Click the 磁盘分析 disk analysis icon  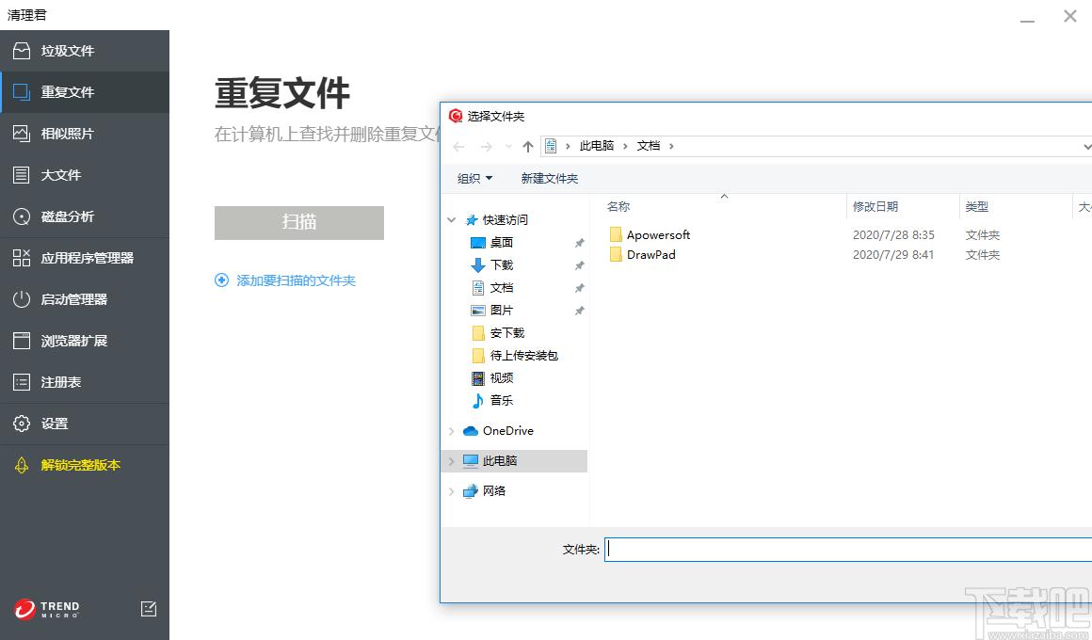tap(22, 216)
